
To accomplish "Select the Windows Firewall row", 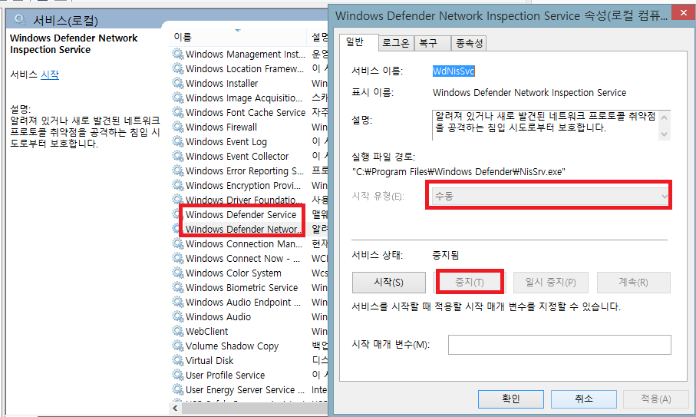I will click(249, 127).
